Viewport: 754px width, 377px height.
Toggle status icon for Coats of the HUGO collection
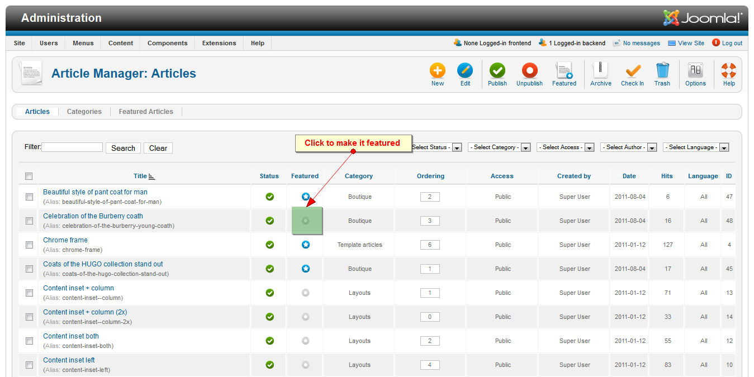point(270,269)
